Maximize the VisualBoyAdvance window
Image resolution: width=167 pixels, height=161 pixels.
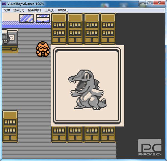point(150,3)
